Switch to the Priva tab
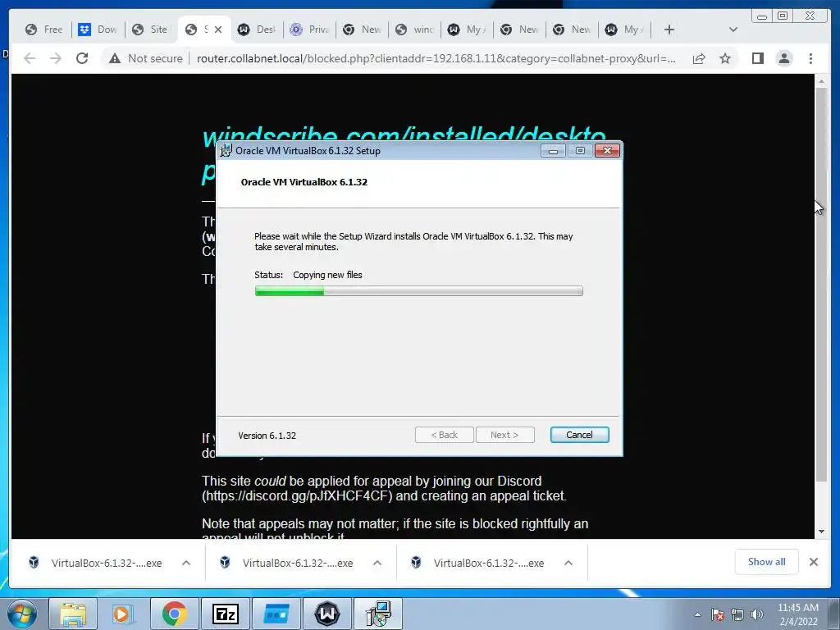 pos(309,30)
